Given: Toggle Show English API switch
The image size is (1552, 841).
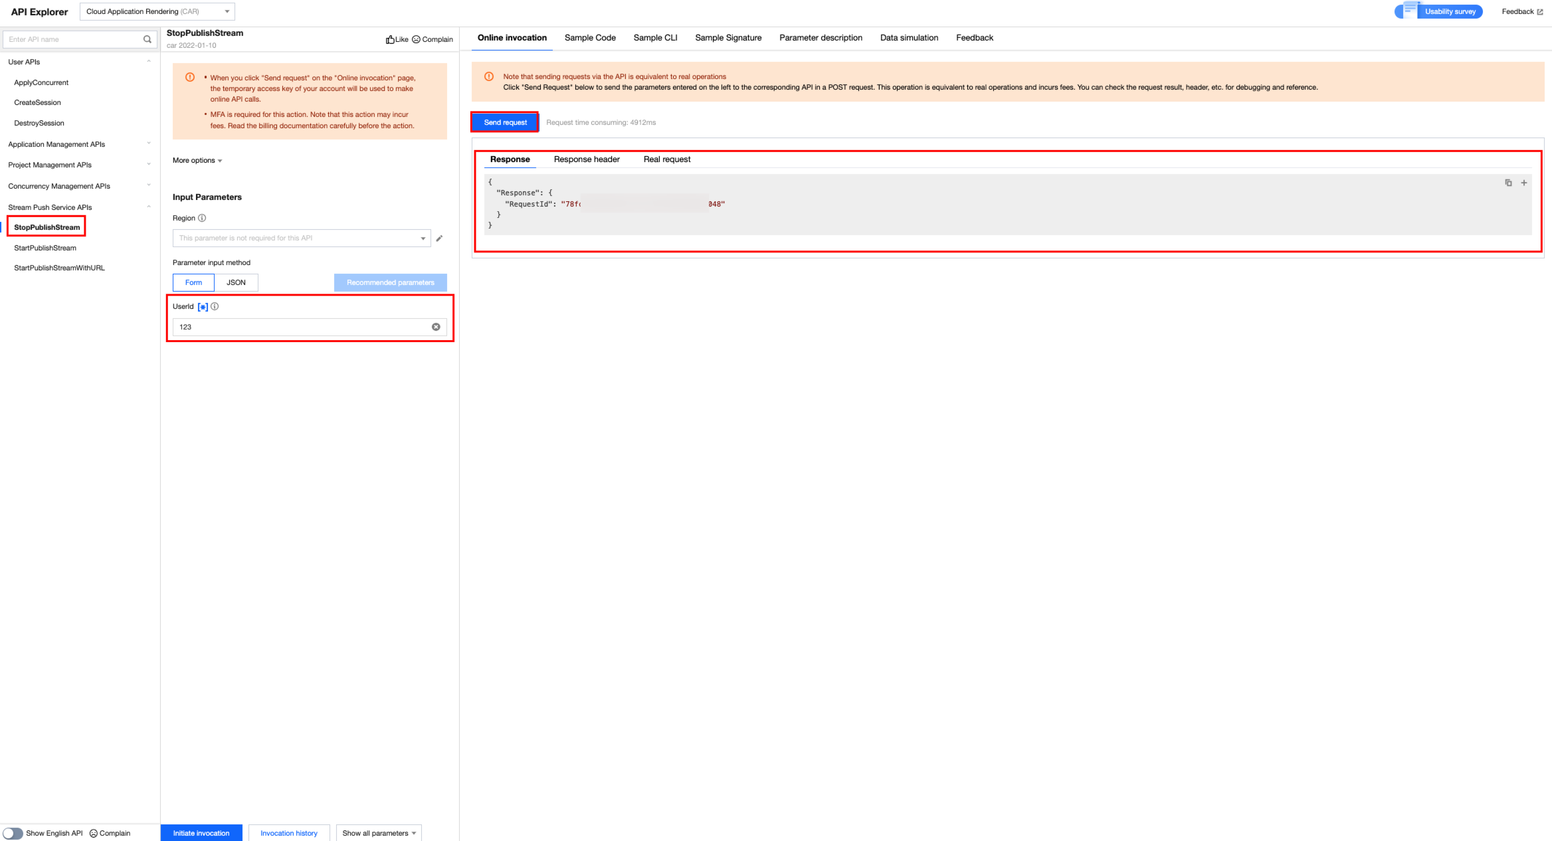Looking at the screenshot, I should [13, 833].
